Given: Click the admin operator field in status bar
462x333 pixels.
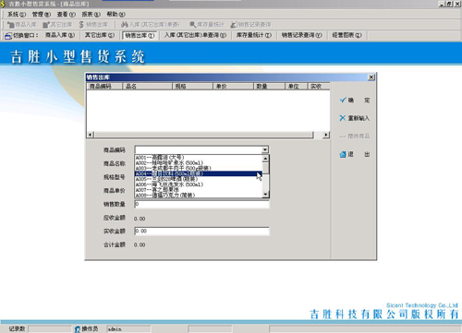Looking at the screenshot, I should click(x=128, y=329).
